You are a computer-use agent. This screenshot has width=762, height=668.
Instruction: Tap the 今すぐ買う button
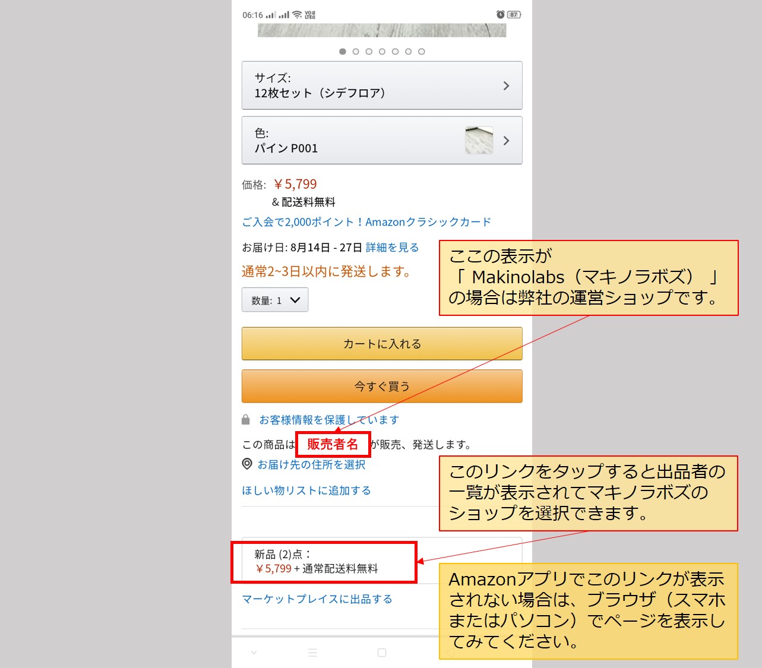(382, 387)
